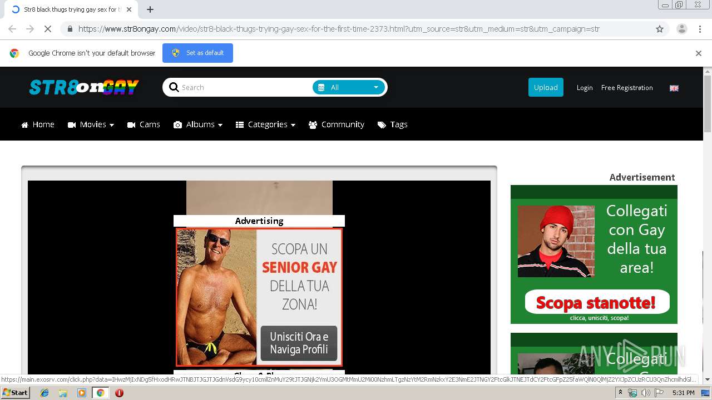This screenshot has width=712, height=400.
Task: Click the Chrome logo in infobar
Action: [x=14, y=53]
